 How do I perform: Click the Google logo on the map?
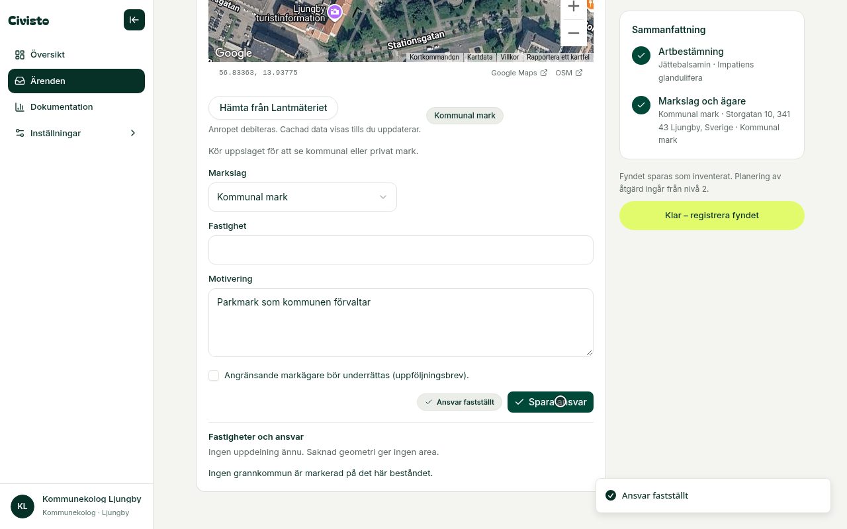[234, 53]
